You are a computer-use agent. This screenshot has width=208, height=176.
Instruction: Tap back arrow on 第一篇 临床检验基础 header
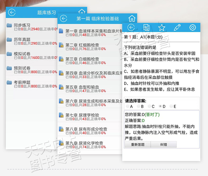63,19
